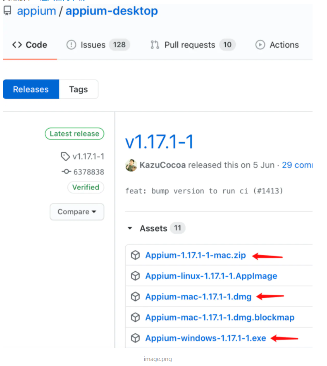Click the commit icon beside 6378838
Screen dimensions: 327x366
pyautogui.click(x=67, y=172)
